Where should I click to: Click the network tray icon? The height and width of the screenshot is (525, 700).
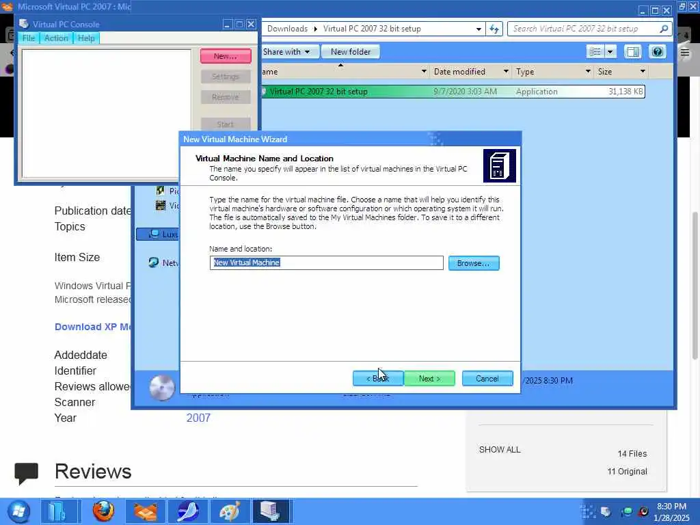point(626,511)
